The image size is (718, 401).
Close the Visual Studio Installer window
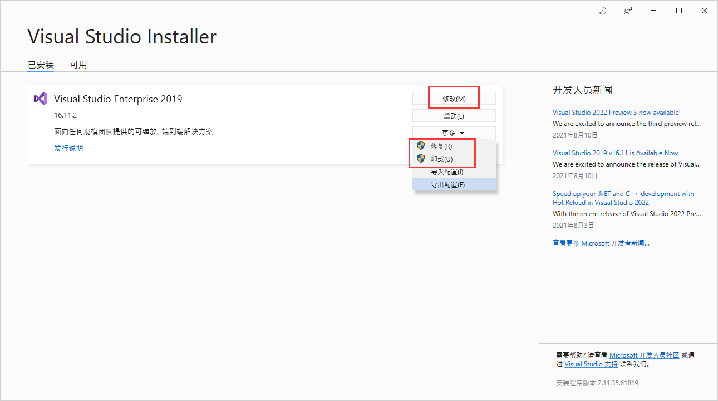pyautogui.click(x=705, y=11)
